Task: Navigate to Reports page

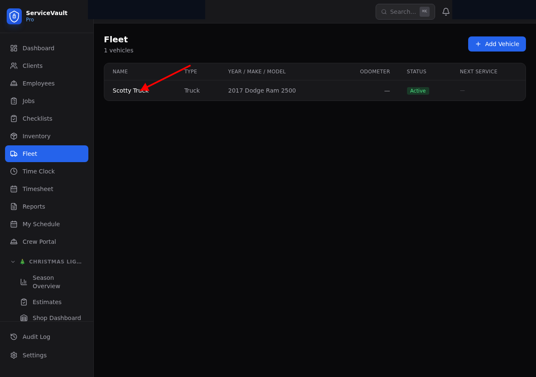Action: click(x=33, y=207)
